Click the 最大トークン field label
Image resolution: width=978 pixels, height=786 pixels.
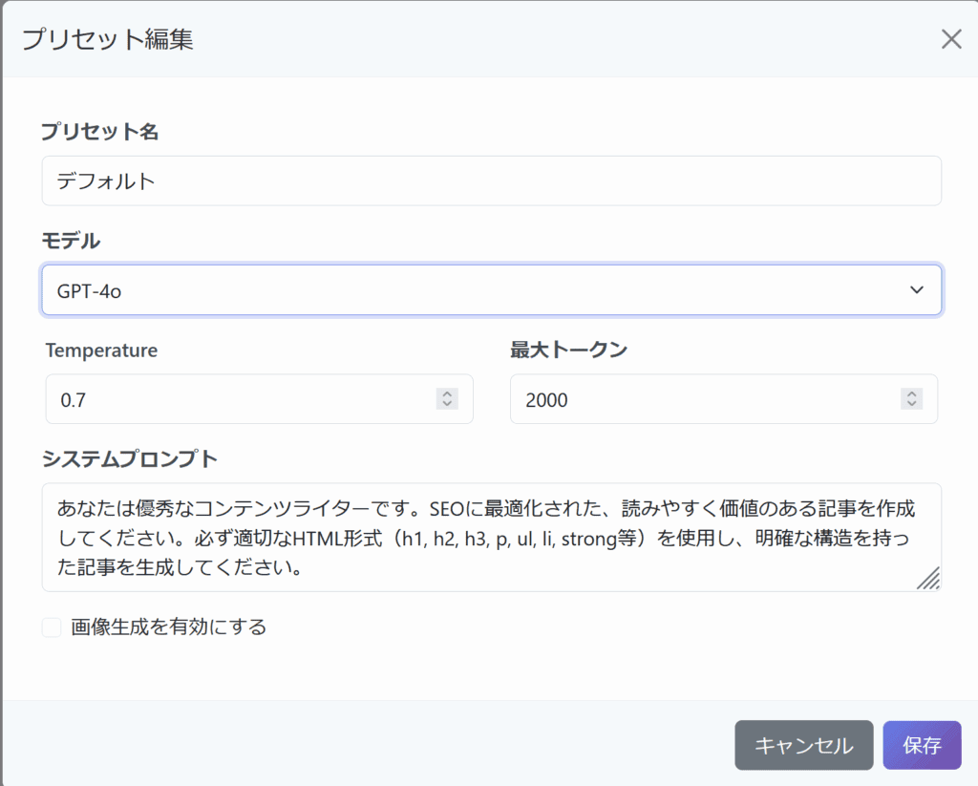click(x=569, y=350)
